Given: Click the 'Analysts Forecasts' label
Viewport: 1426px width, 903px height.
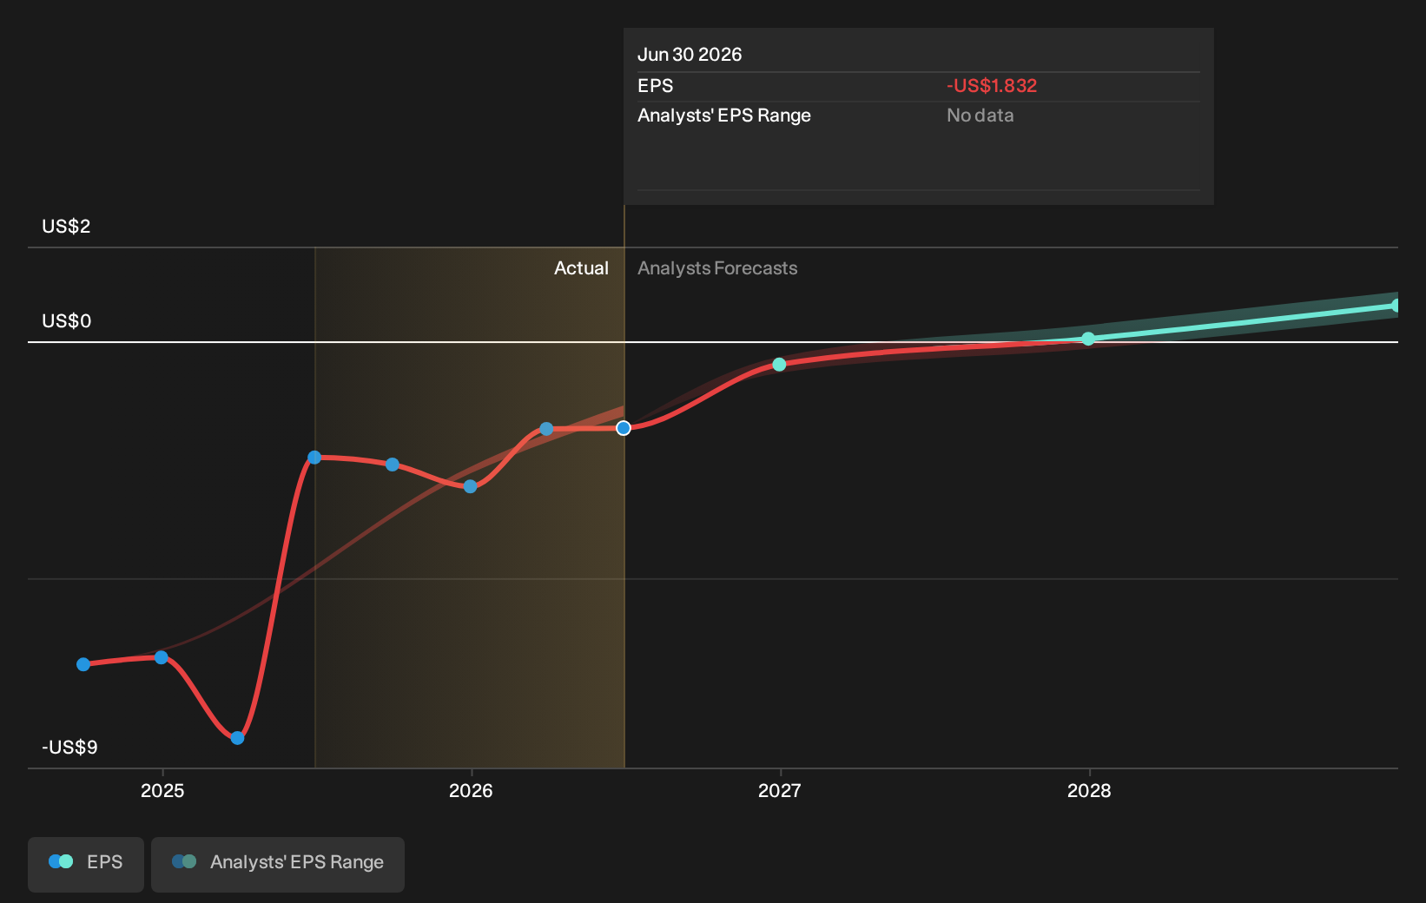Looking at the screenshot, I should (717, 268).
